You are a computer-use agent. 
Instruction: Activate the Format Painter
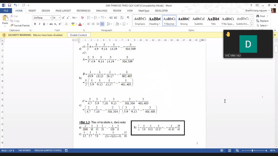[x=20, y=25]
